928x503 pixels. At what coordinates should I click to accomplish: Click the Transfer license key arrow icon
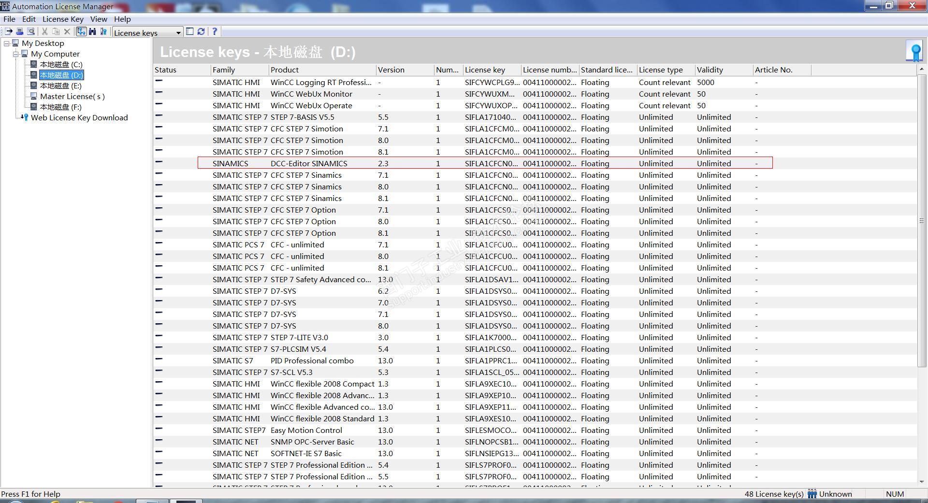[8, 31]
